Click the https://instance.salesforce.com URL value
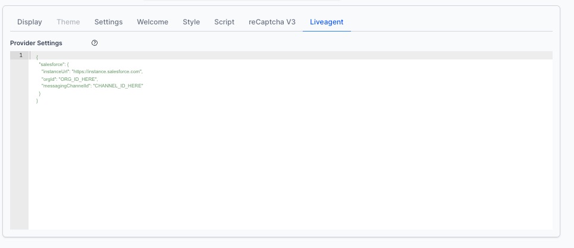The image size is (574, 248). (106, 71)
